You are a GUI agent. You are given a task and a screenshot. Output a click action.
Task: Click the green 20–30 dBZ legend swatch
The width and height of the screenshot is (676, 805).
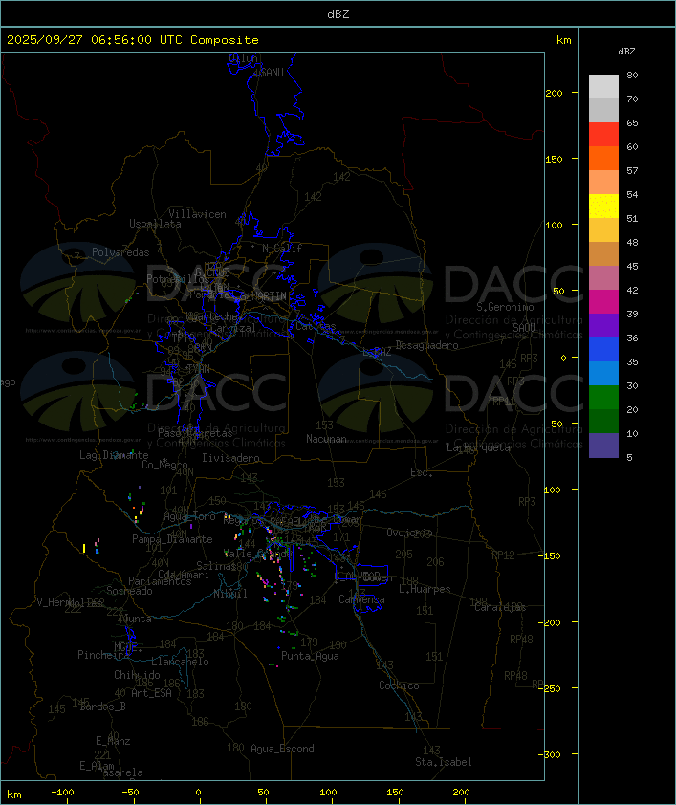[x=603, y=397]
